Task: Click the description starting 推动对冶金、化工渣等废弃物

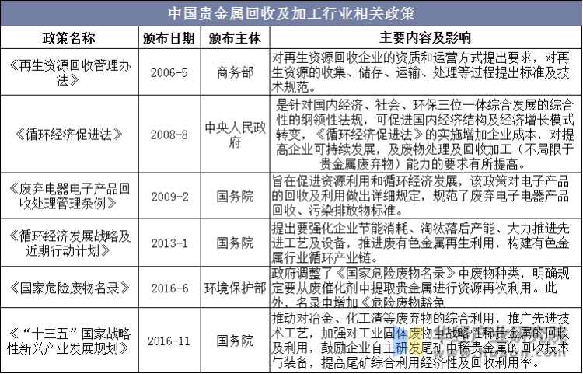Action: [421, 340]
